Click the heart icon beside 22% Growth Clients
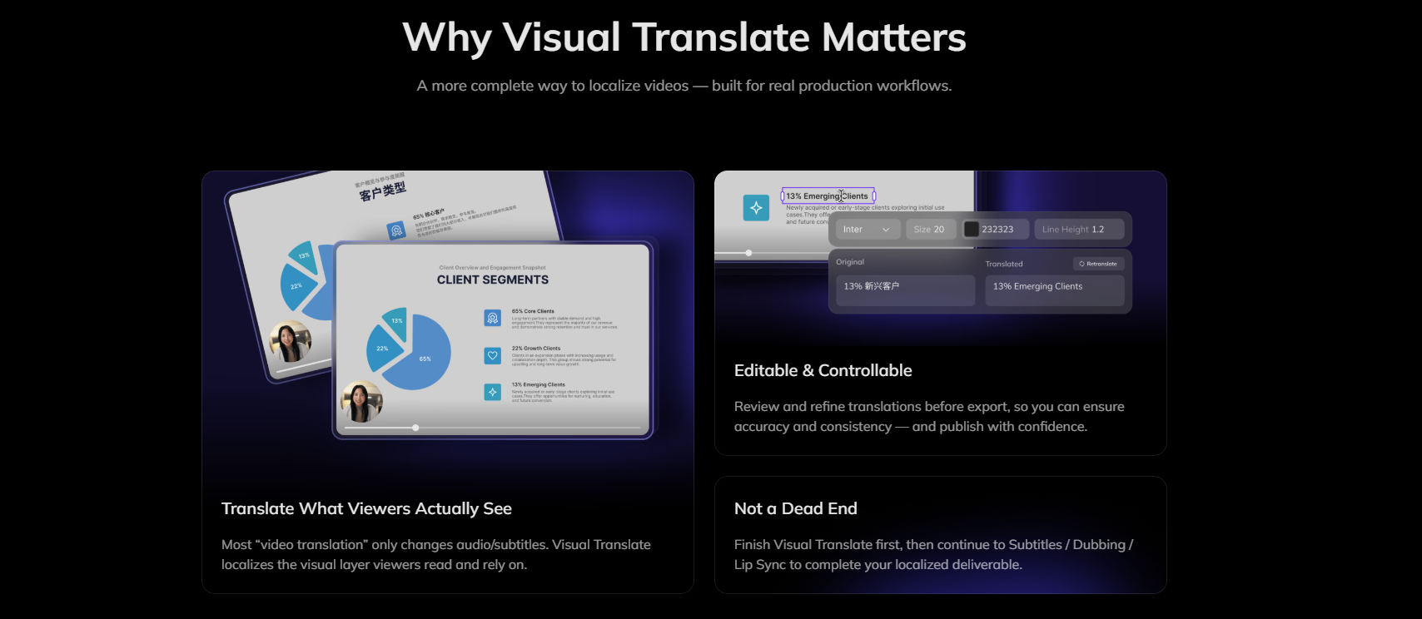 [493, 355]
